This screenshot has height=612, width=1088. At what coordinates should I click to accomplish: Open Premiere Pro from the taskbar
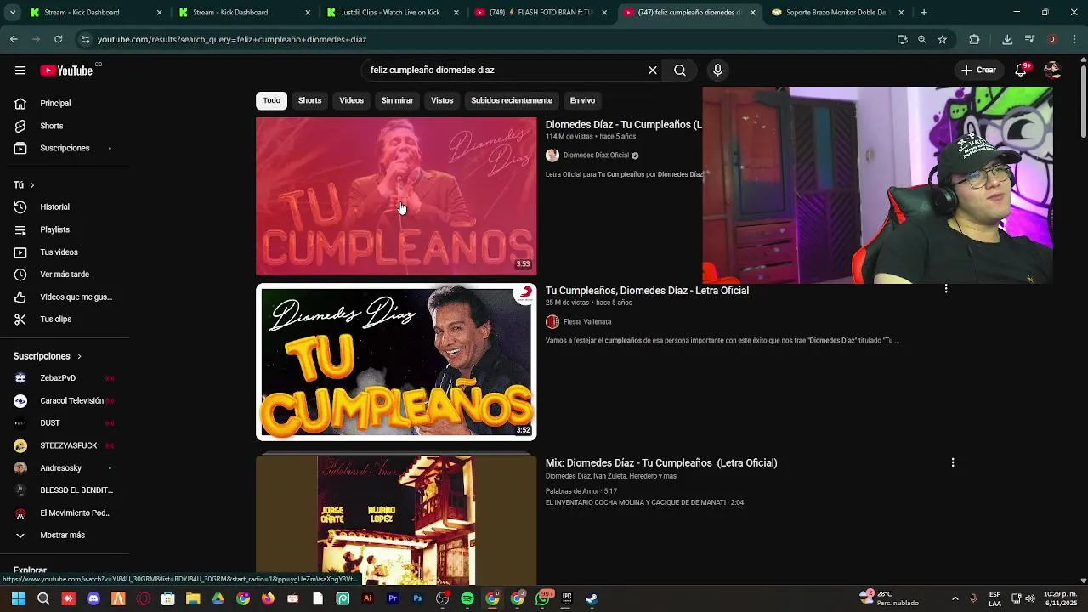point(393,598)
